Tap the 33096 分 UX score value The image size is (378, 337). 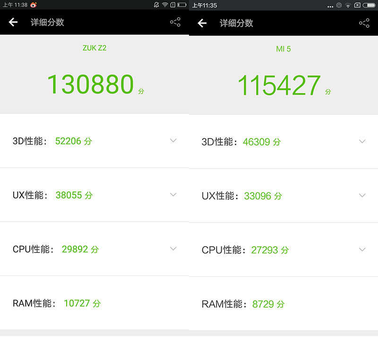click(263, 196)
